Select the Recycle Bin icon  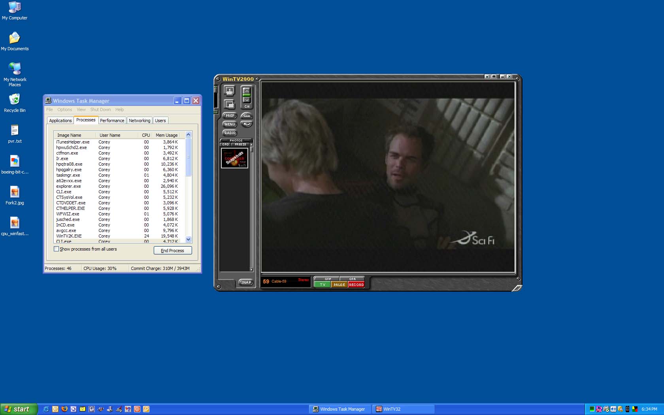(15, 103)
